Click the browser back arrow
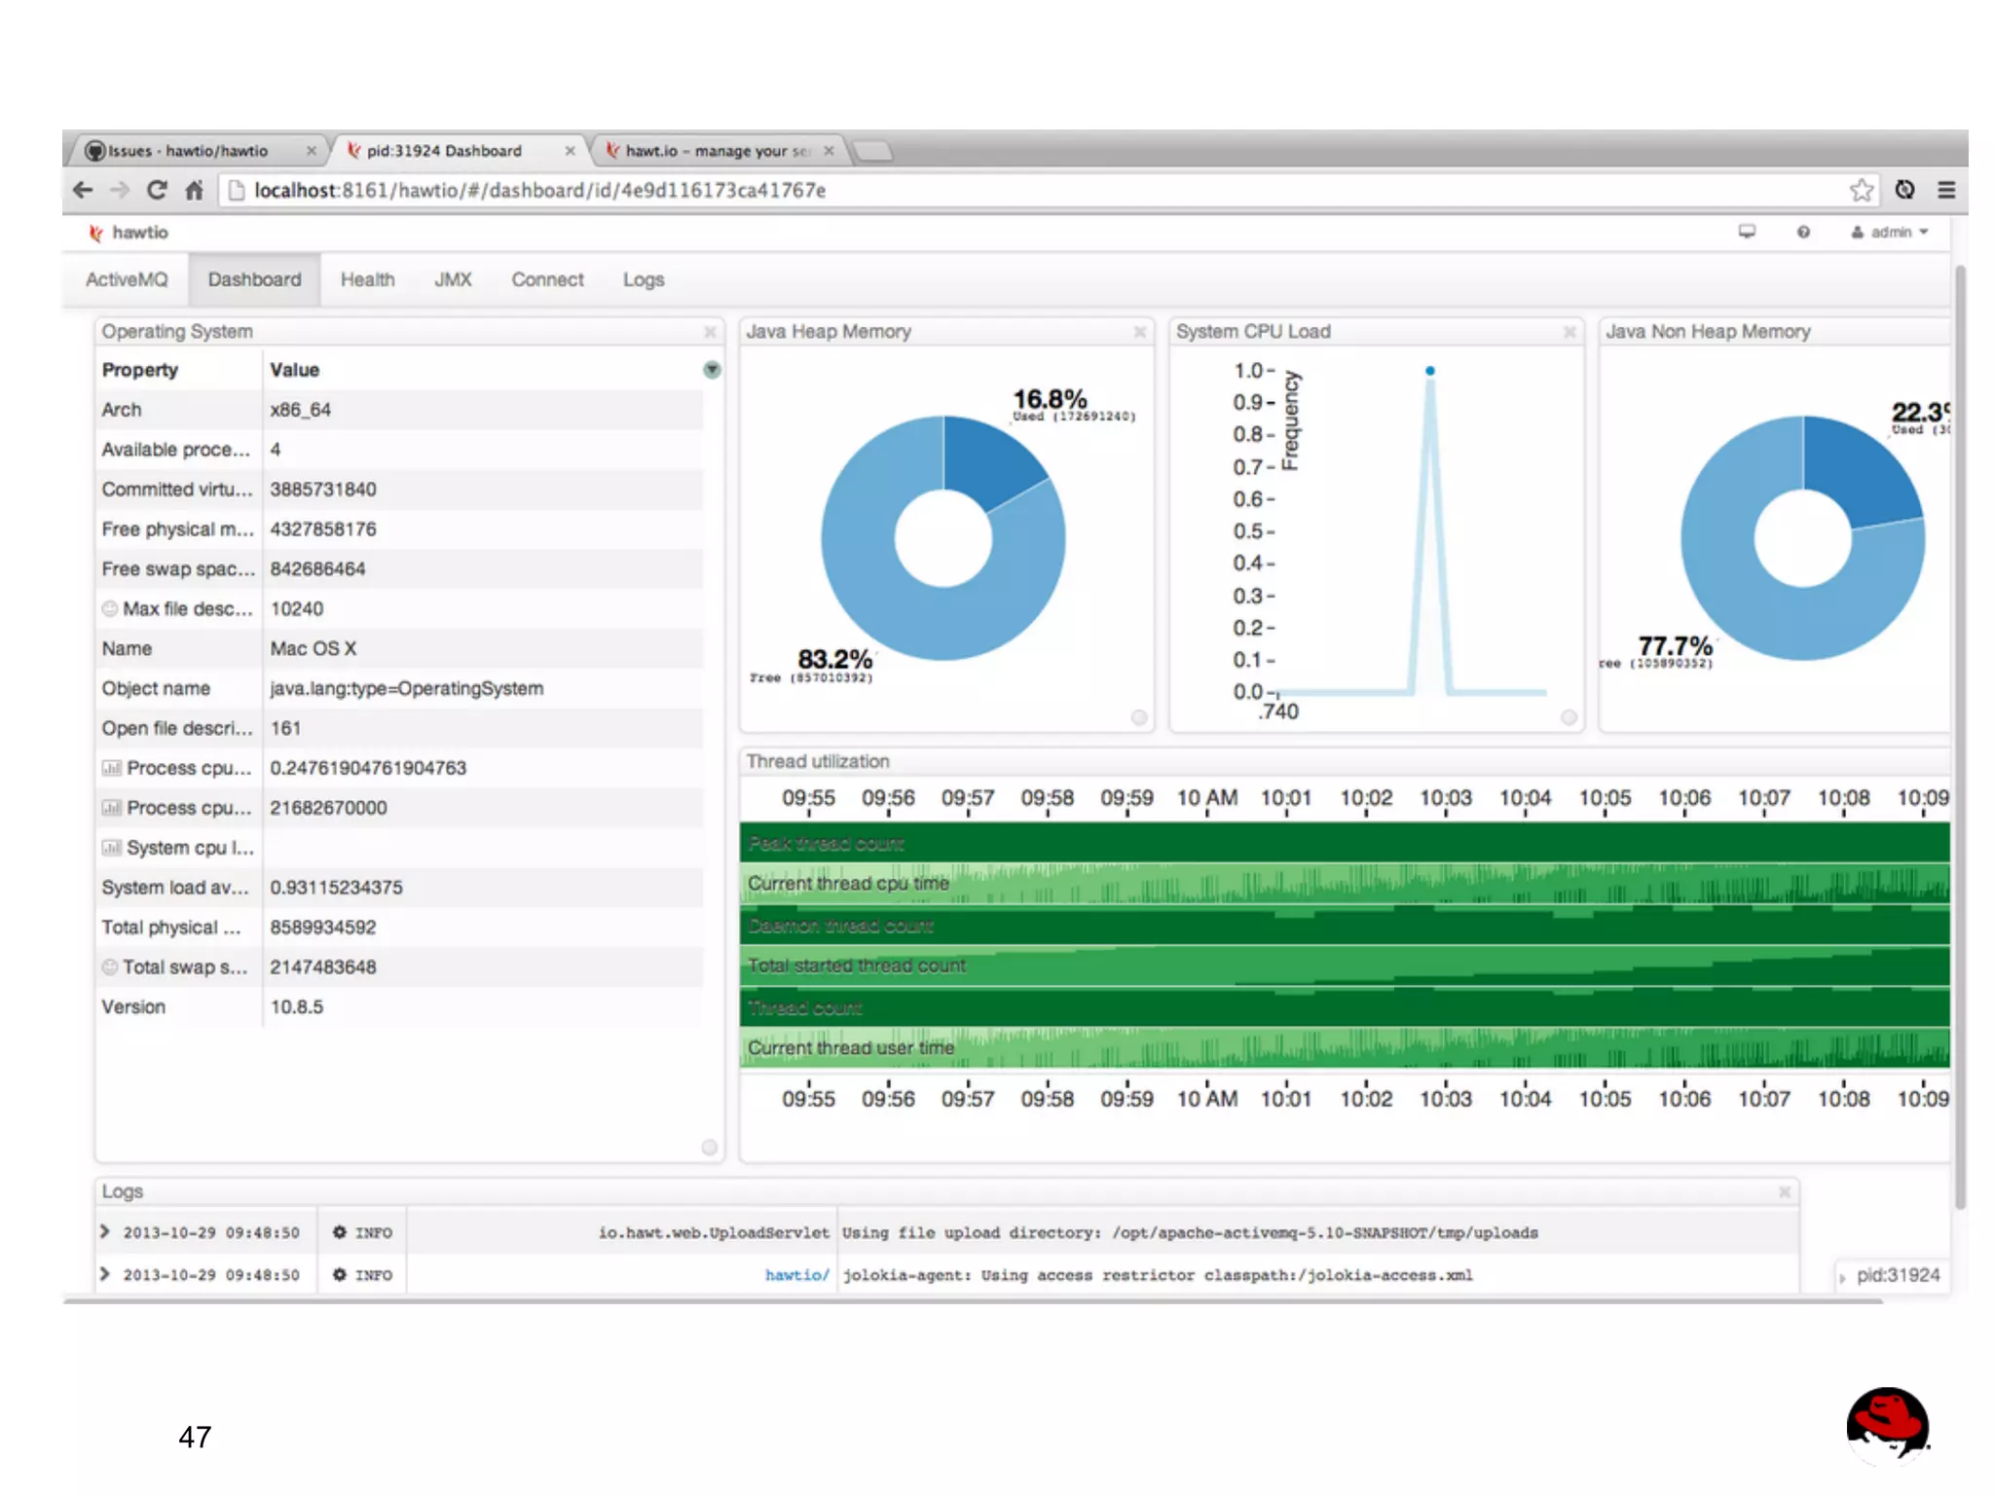1994x1496 pixels. (83, 190)
